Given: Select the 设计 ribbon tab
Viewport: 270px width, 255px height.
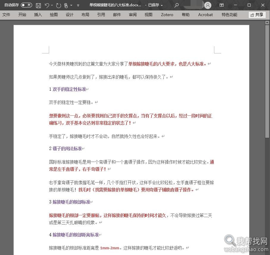Looking at the screenshot, I should pyautogui.click(x=70, y=15).
